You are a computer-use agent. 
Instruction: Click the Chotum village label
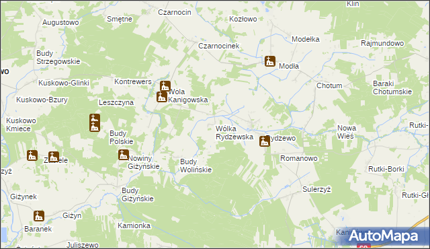click(x=329, y=85)
